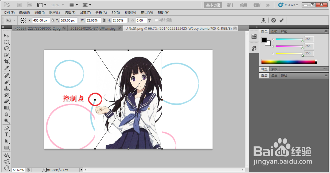Select the Dodge tool
330x173 pixels.
[x=7, y=121]
